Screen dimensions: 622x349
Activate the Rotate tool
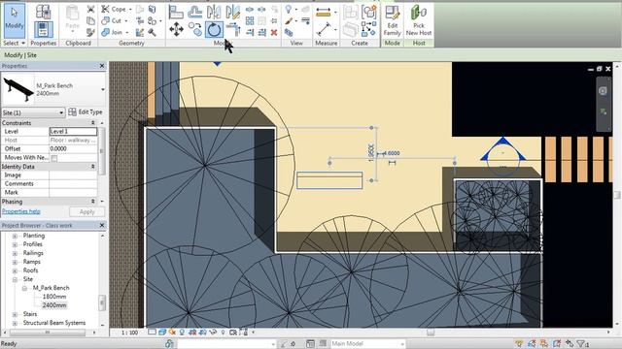pos(214,30)
